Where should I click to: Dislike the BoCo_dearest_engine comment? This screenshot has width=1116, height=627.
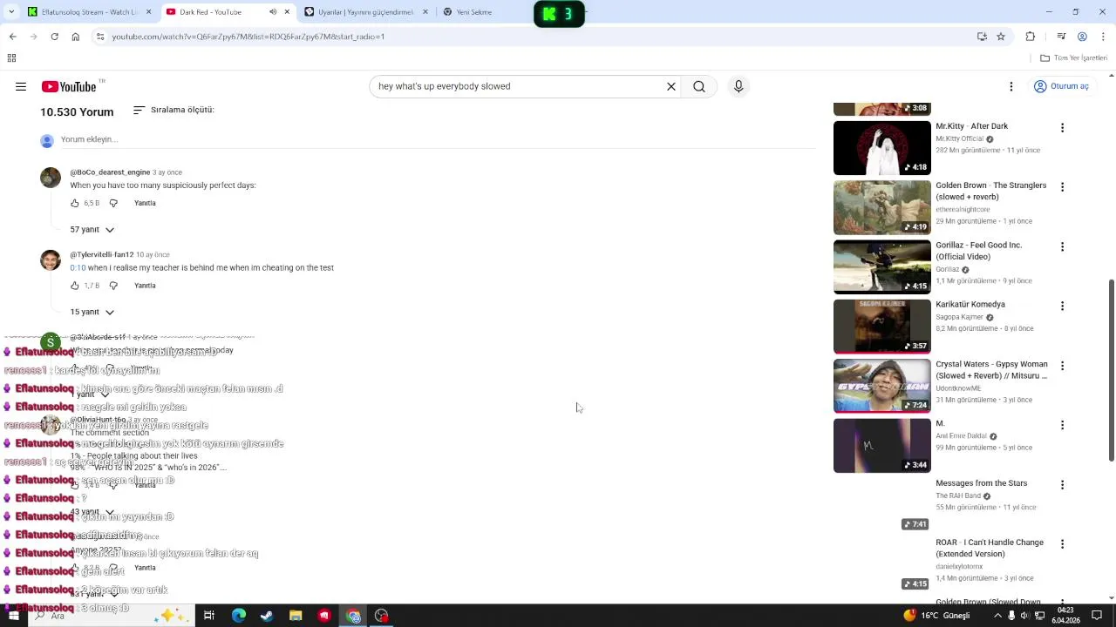point(113,203)
